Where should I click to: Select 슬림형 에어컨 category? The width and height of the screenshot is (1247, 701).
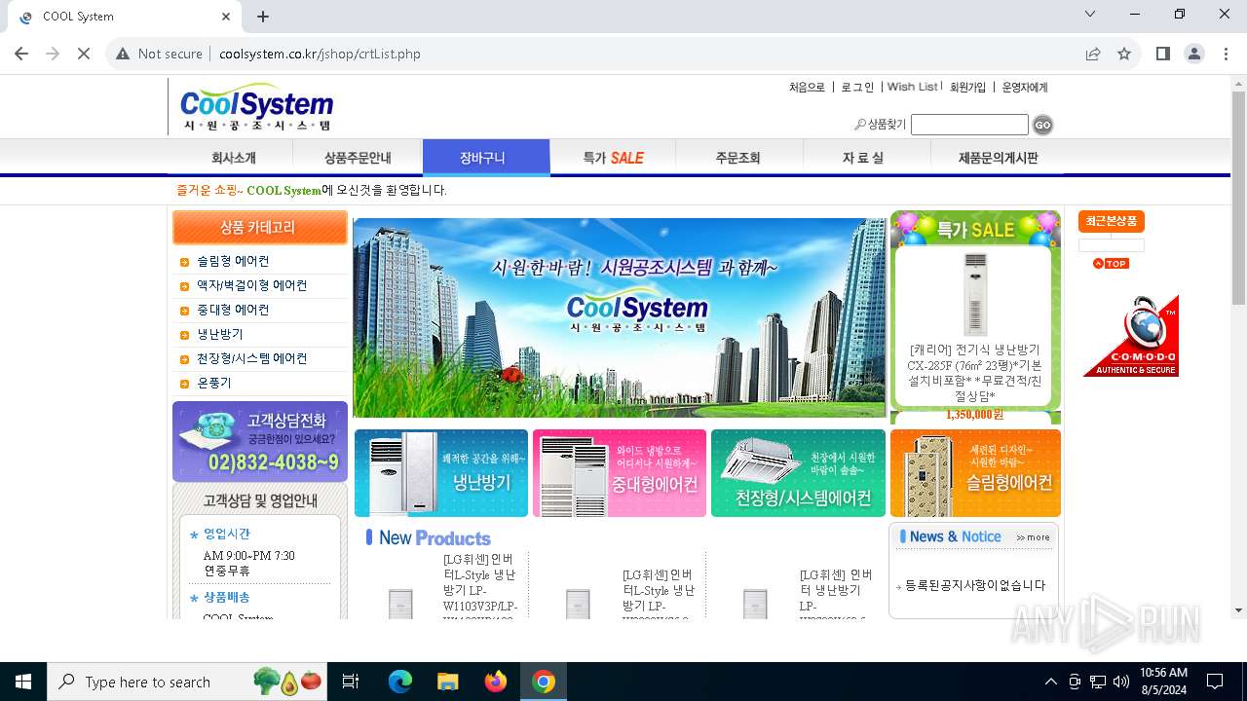233,261
